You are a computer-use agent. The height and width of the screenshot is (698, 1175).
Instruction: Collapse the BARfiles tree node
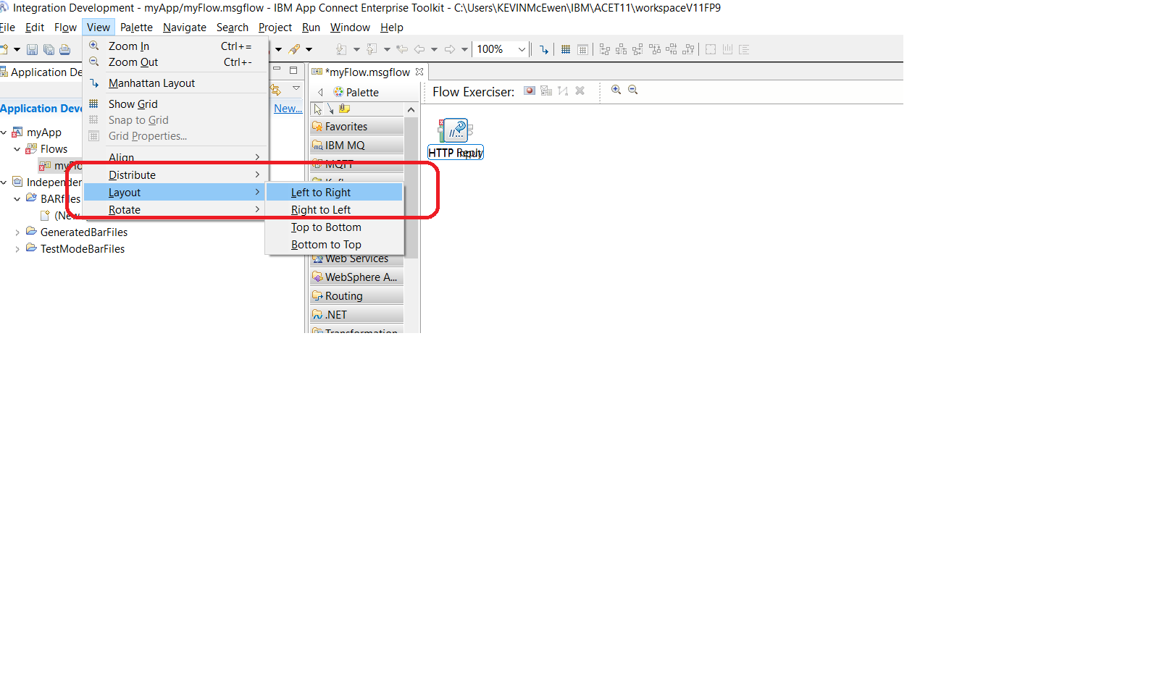[17, 199]
